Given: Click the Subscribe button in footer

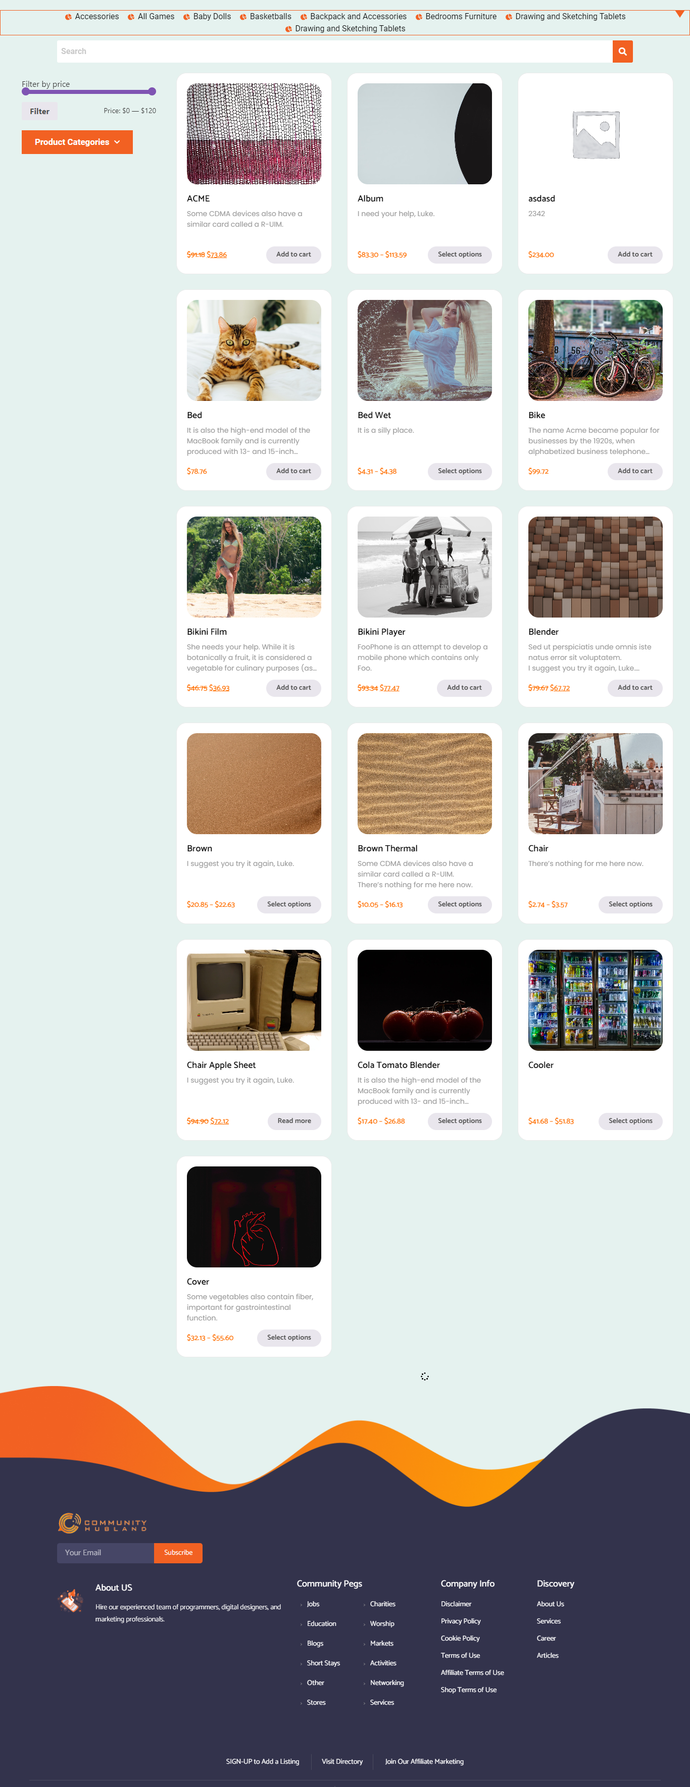Looking at the screenshot, I should tap(178, 1553).
